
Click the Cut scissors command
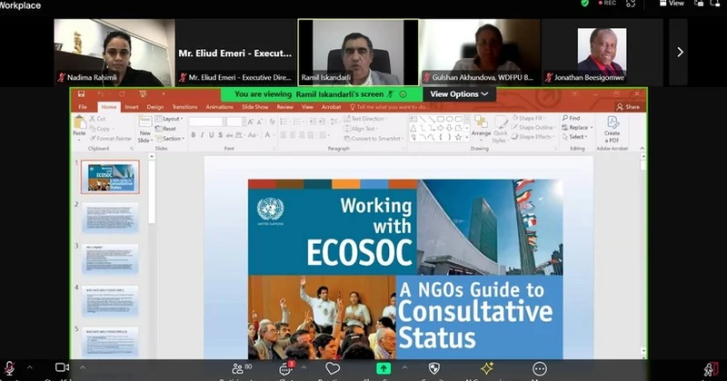(x=97, y=119)
